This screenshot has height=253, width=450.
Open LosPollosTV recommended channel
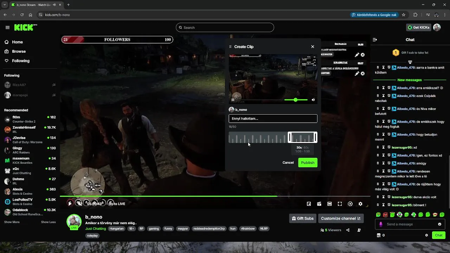[x=30, y=202]
